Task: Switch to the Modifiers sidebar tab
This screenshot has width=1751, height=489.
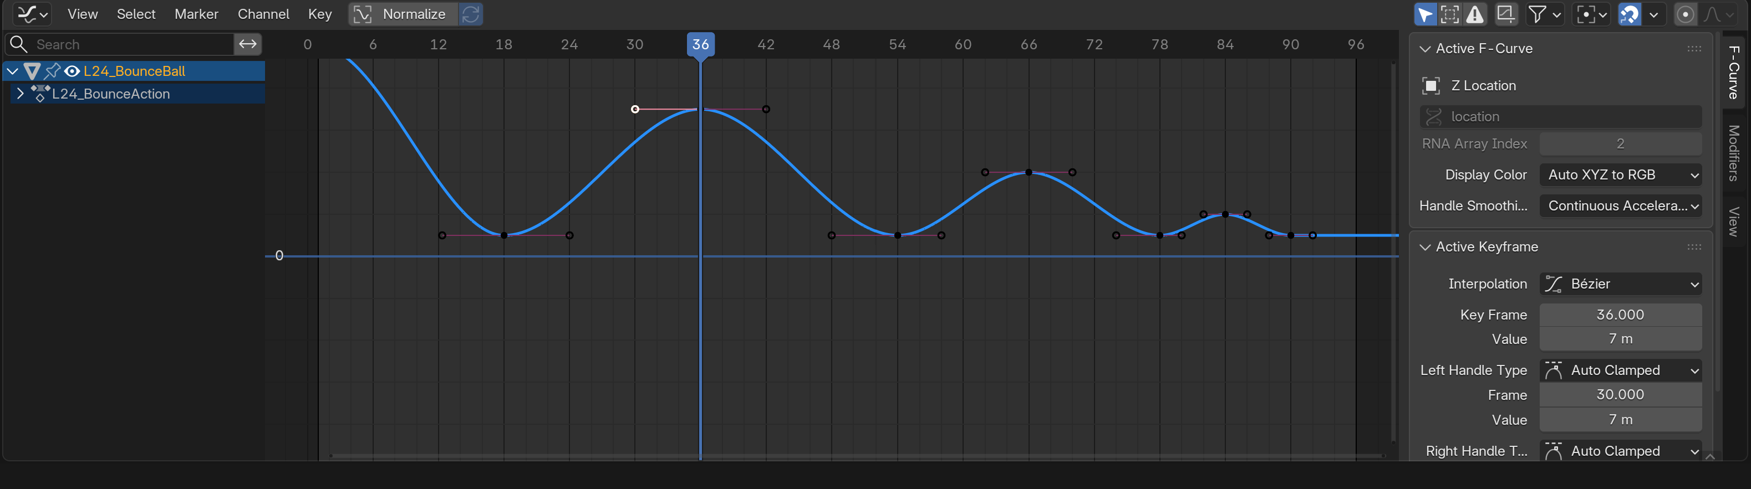Action: click(1734, 153)
